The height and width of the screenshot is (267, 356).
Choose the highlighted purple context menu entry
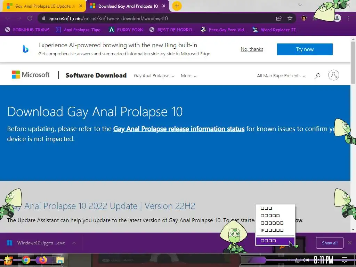click(275, 241)
